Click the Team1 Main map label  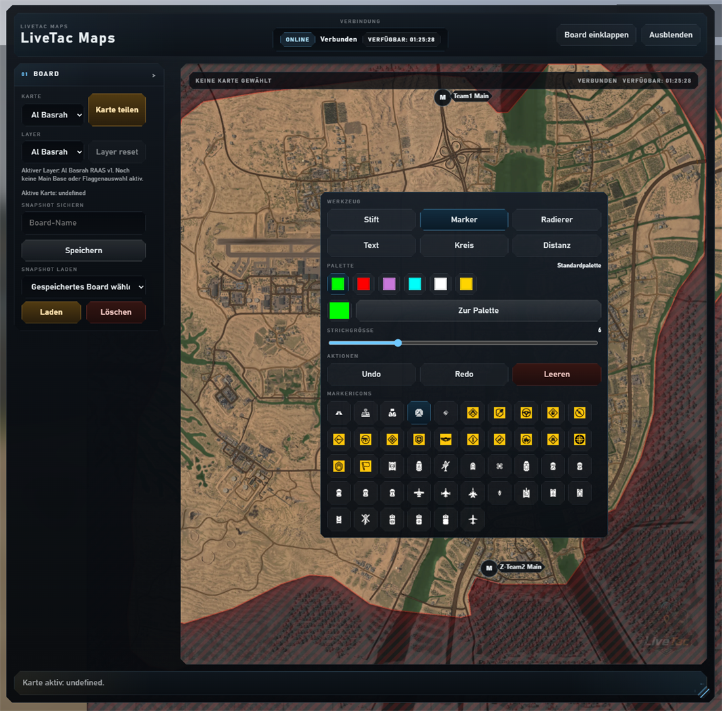point(471,96)
